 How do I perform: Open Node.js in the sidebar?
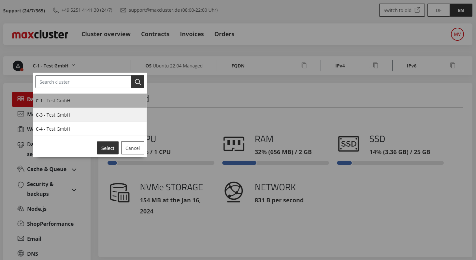[37, 209]
